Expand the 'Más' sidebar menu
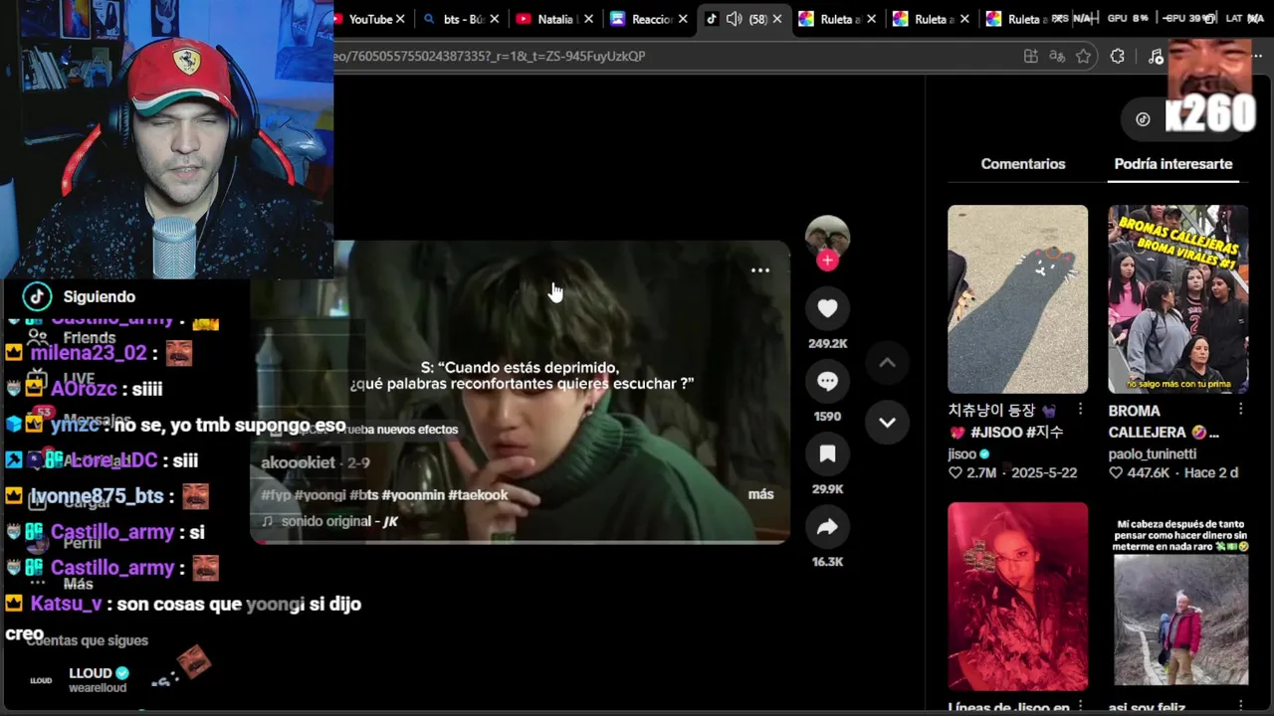 (x=78, y=584)
